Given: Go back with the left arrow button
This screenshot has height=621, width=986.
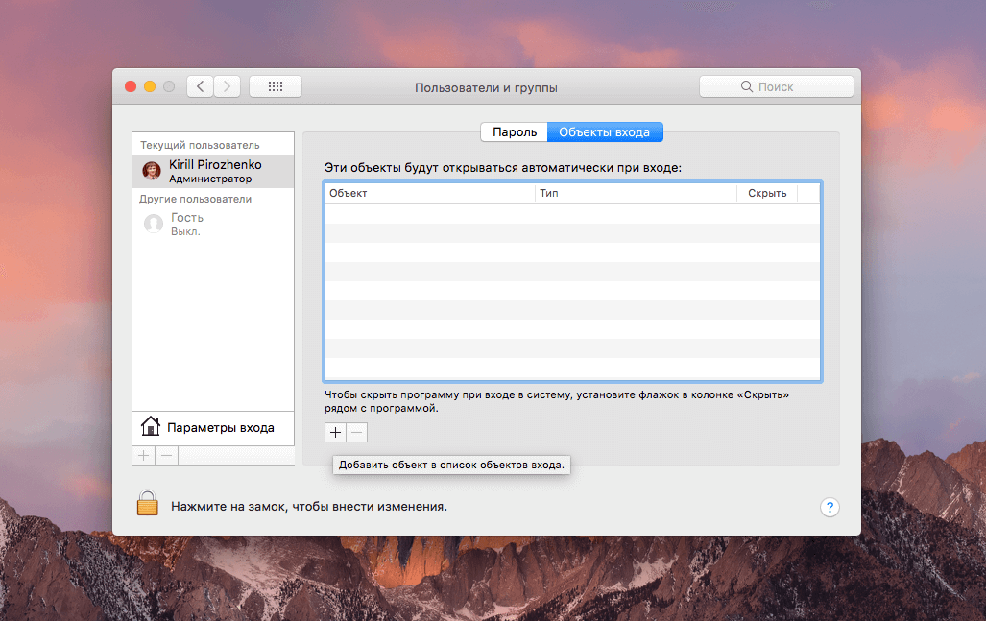Looking at the screenshot, I should point(200,86).
